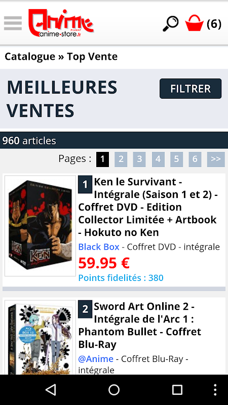This screenshot has height=405, width=228.
Task: Tap the Android back button
Action: 51,390
